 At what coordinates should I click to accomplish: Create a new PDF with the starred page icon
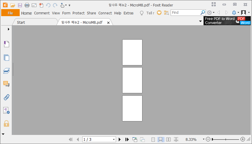pyautogui.click(x=41, y=5)
